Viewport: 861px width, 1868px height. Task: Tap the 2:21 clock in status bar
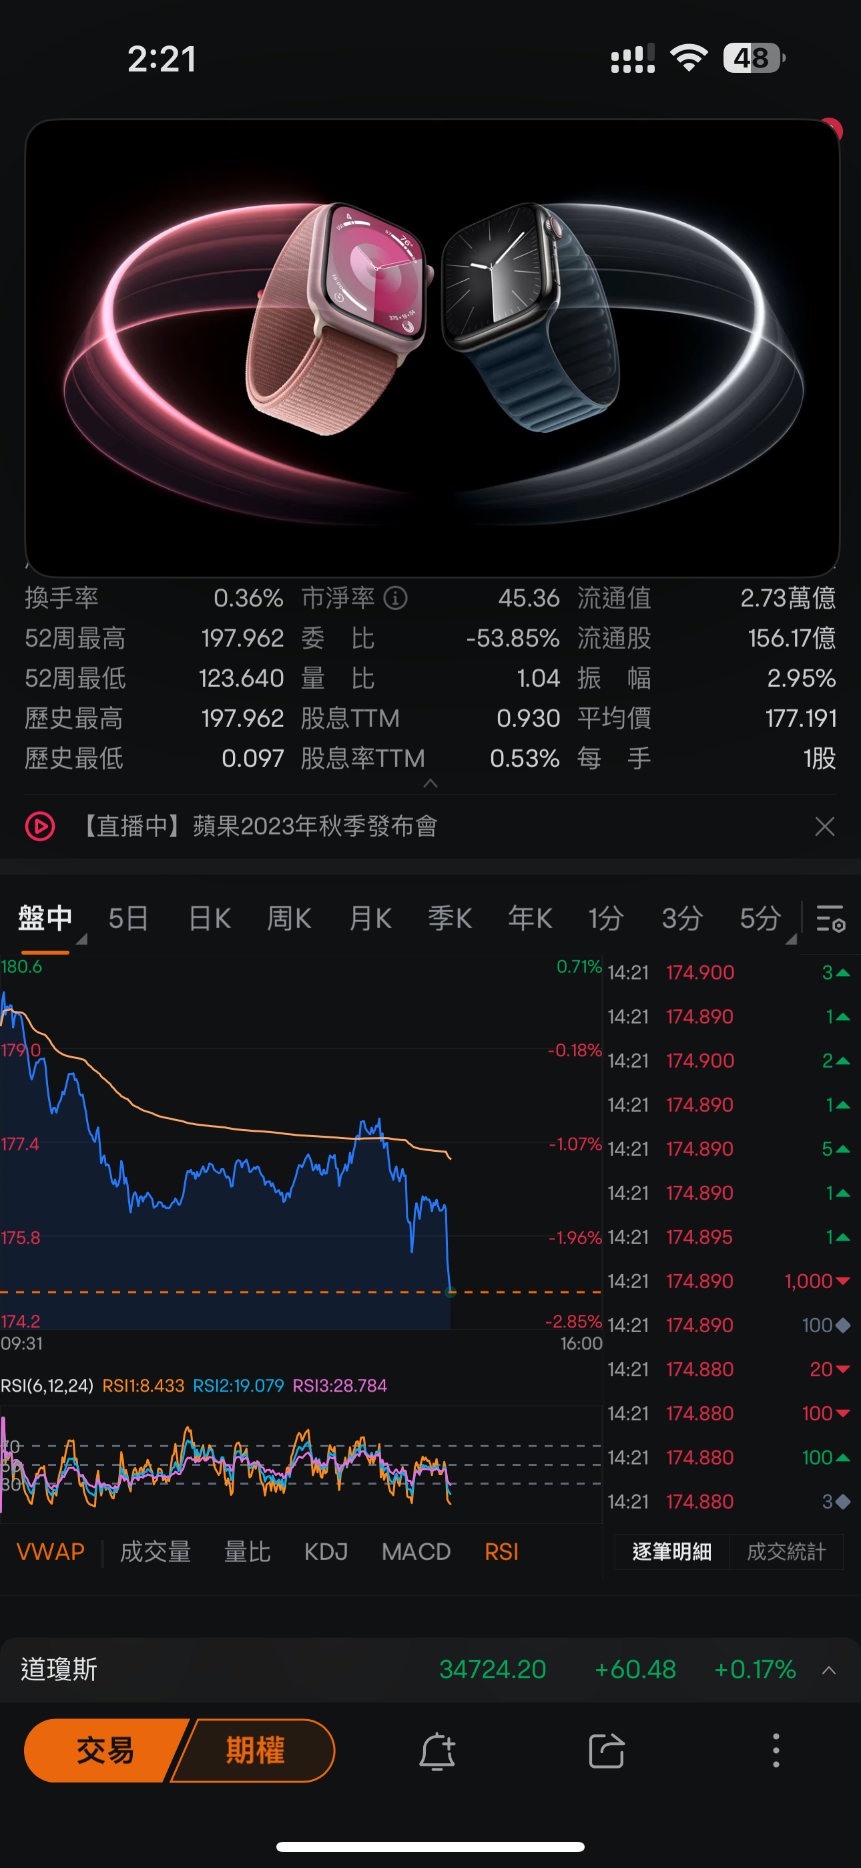tap(162, 59)
